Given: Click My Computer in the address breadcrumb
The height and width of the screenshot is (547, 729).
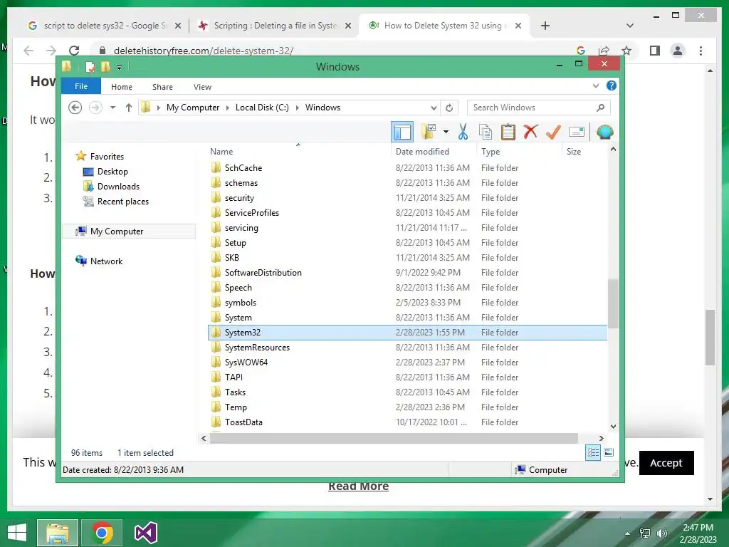Looking at the screenshot, I should [192, 108].
